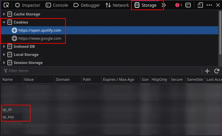Sort by the HttpOnly column header
222x136 pixels.
tap(160, 79)
